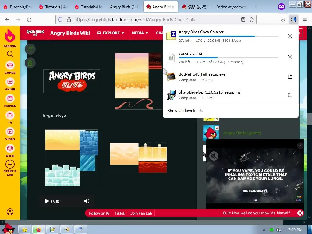
Task: Open the Firefox hamburger menu
Action: pyautogui.click(x=305, y=19)
